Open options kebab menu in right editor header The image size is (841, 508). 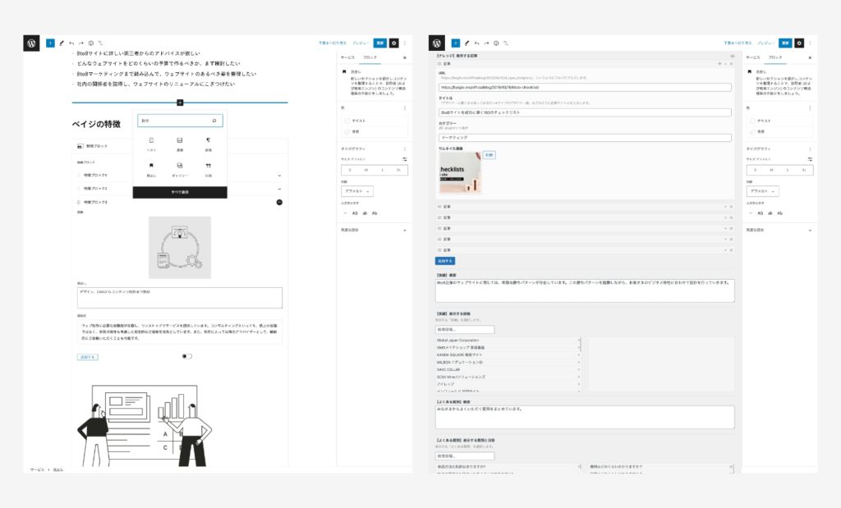coord(811,43)
